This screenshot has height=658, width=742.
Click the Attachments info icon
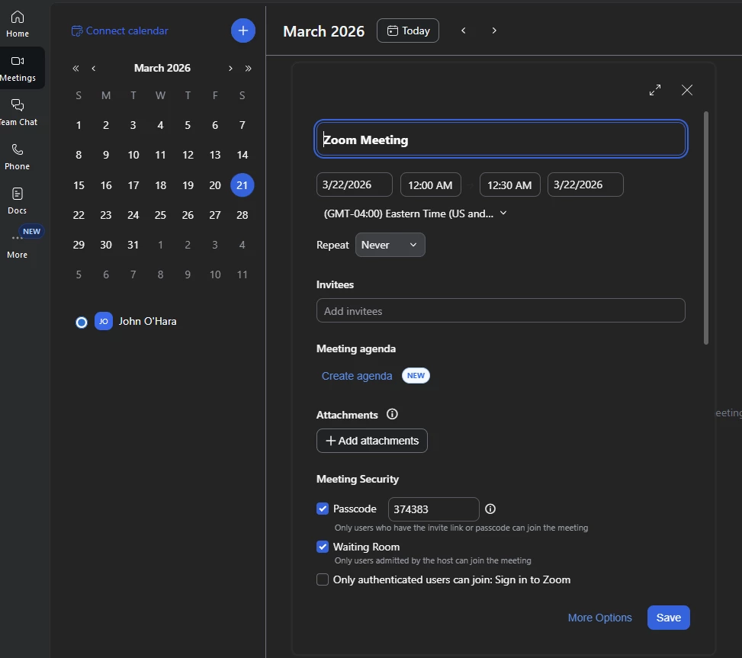click(392, 414)
